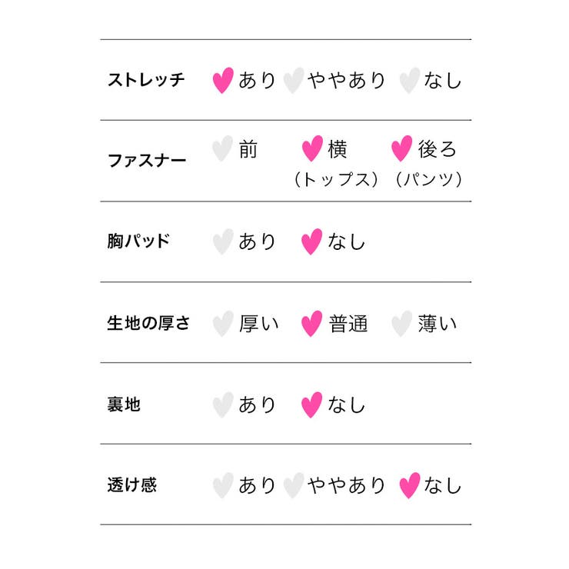The image size is (569, 569).
Task: Click the pink heart beside 胸パッド なし
Action: 311,241
